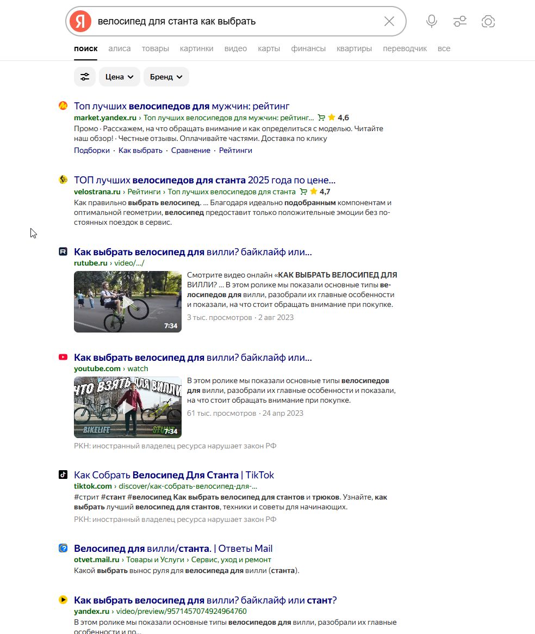Open the «Сравнение» sitelink

pos(191,150)
